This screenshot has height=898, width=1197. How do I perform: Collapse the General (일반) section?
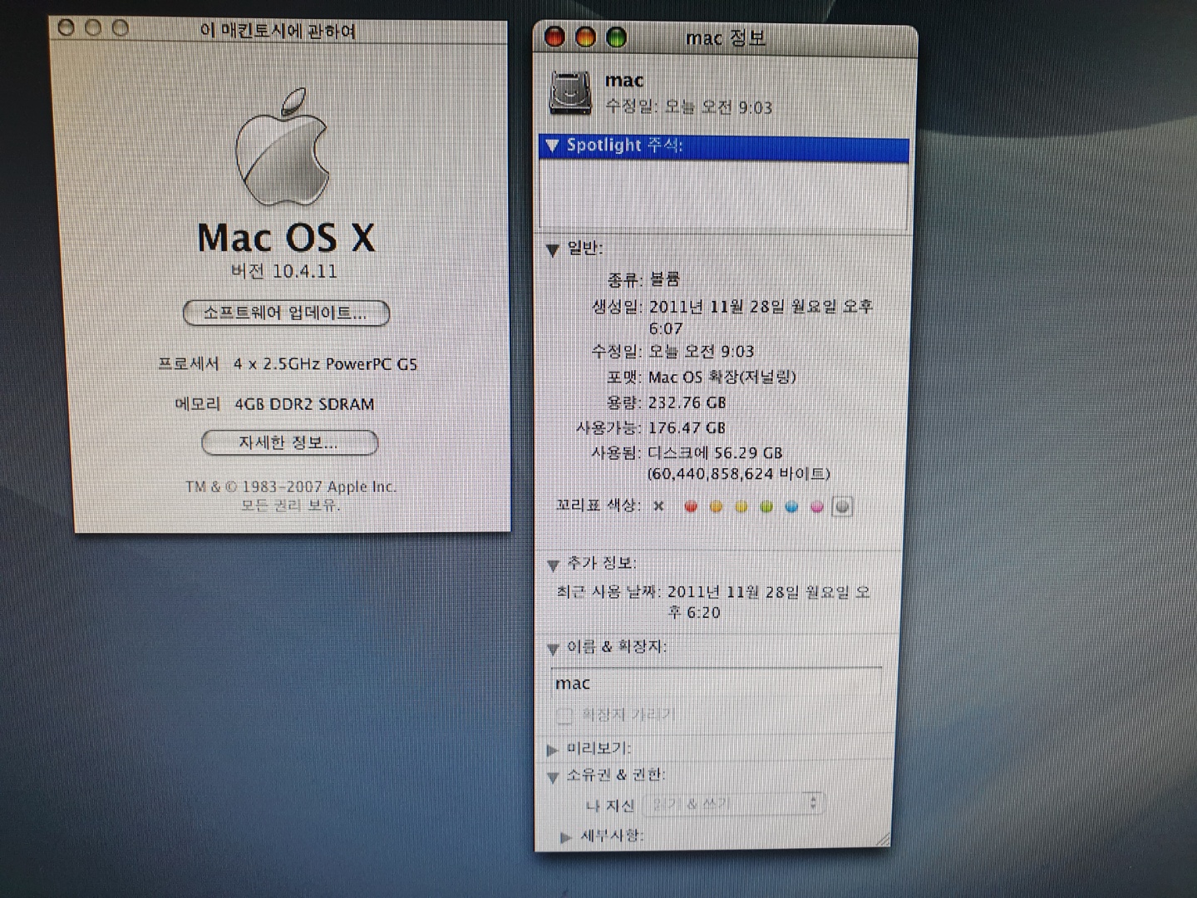click(x=552, y=249)
